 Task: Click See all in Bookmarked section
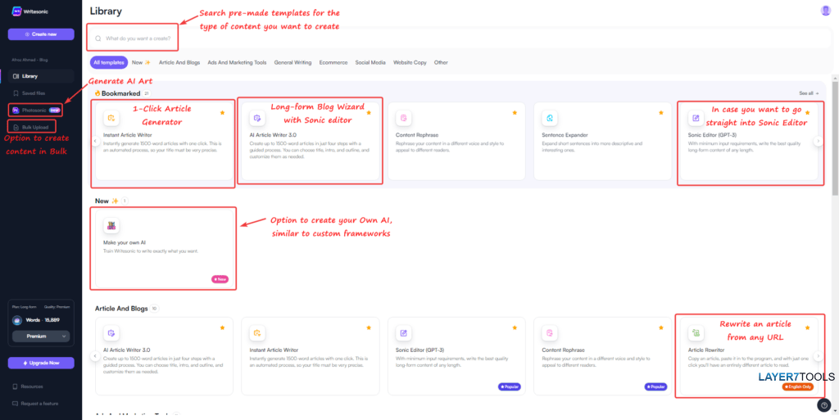coord(809,93)
